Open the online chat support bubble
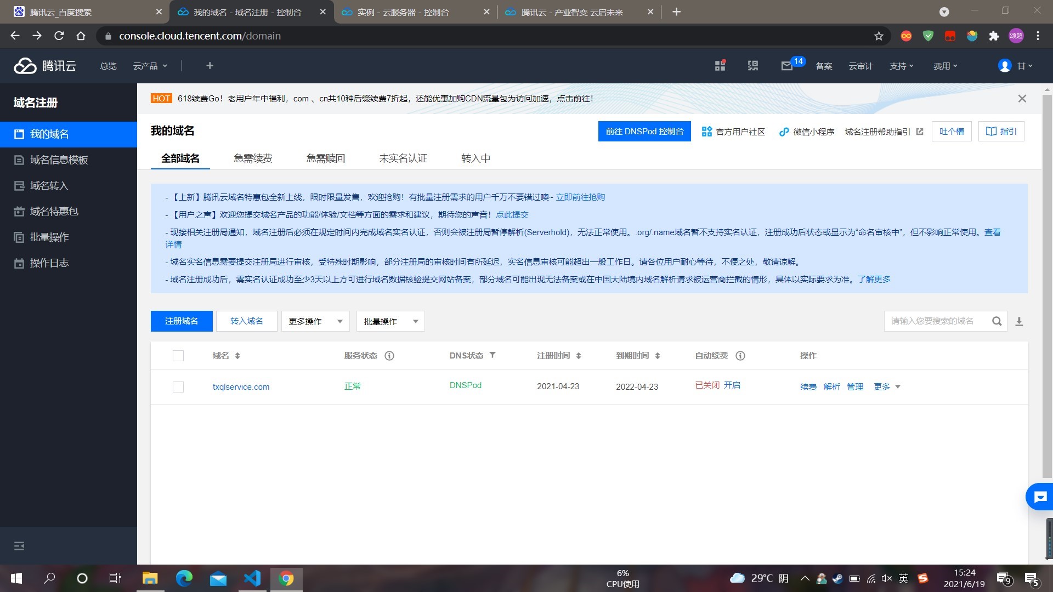 click(x=1040, y=497)
